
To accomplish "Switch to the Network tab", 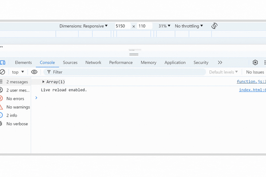I will (x=93, y=62).
